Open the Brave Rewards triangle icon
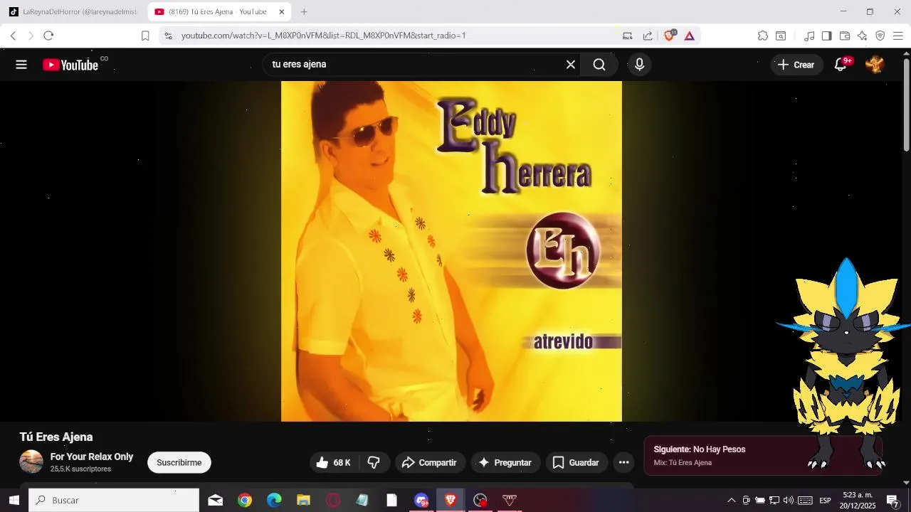Screen dimensions: 911x512 point(689,36)
